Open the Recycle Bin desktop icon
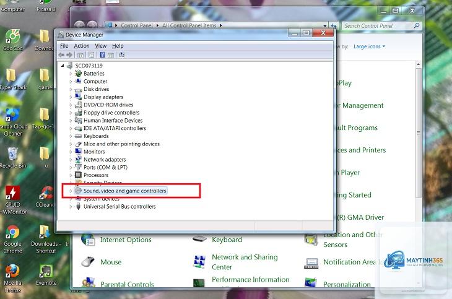 [x=13, y=157]
